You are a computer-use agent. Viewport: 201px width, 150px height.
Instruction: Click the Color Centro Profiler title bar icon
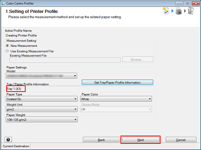3,4
